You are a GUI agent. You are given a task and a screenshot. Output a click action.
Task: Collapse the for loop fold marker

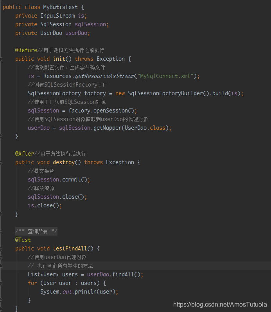point(1,283)
